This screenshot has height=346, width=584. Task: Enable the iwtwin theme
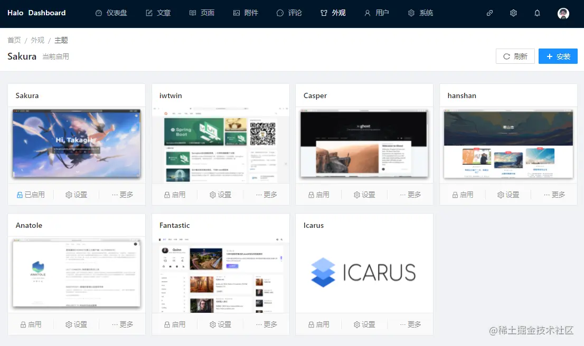click(175, 195)
